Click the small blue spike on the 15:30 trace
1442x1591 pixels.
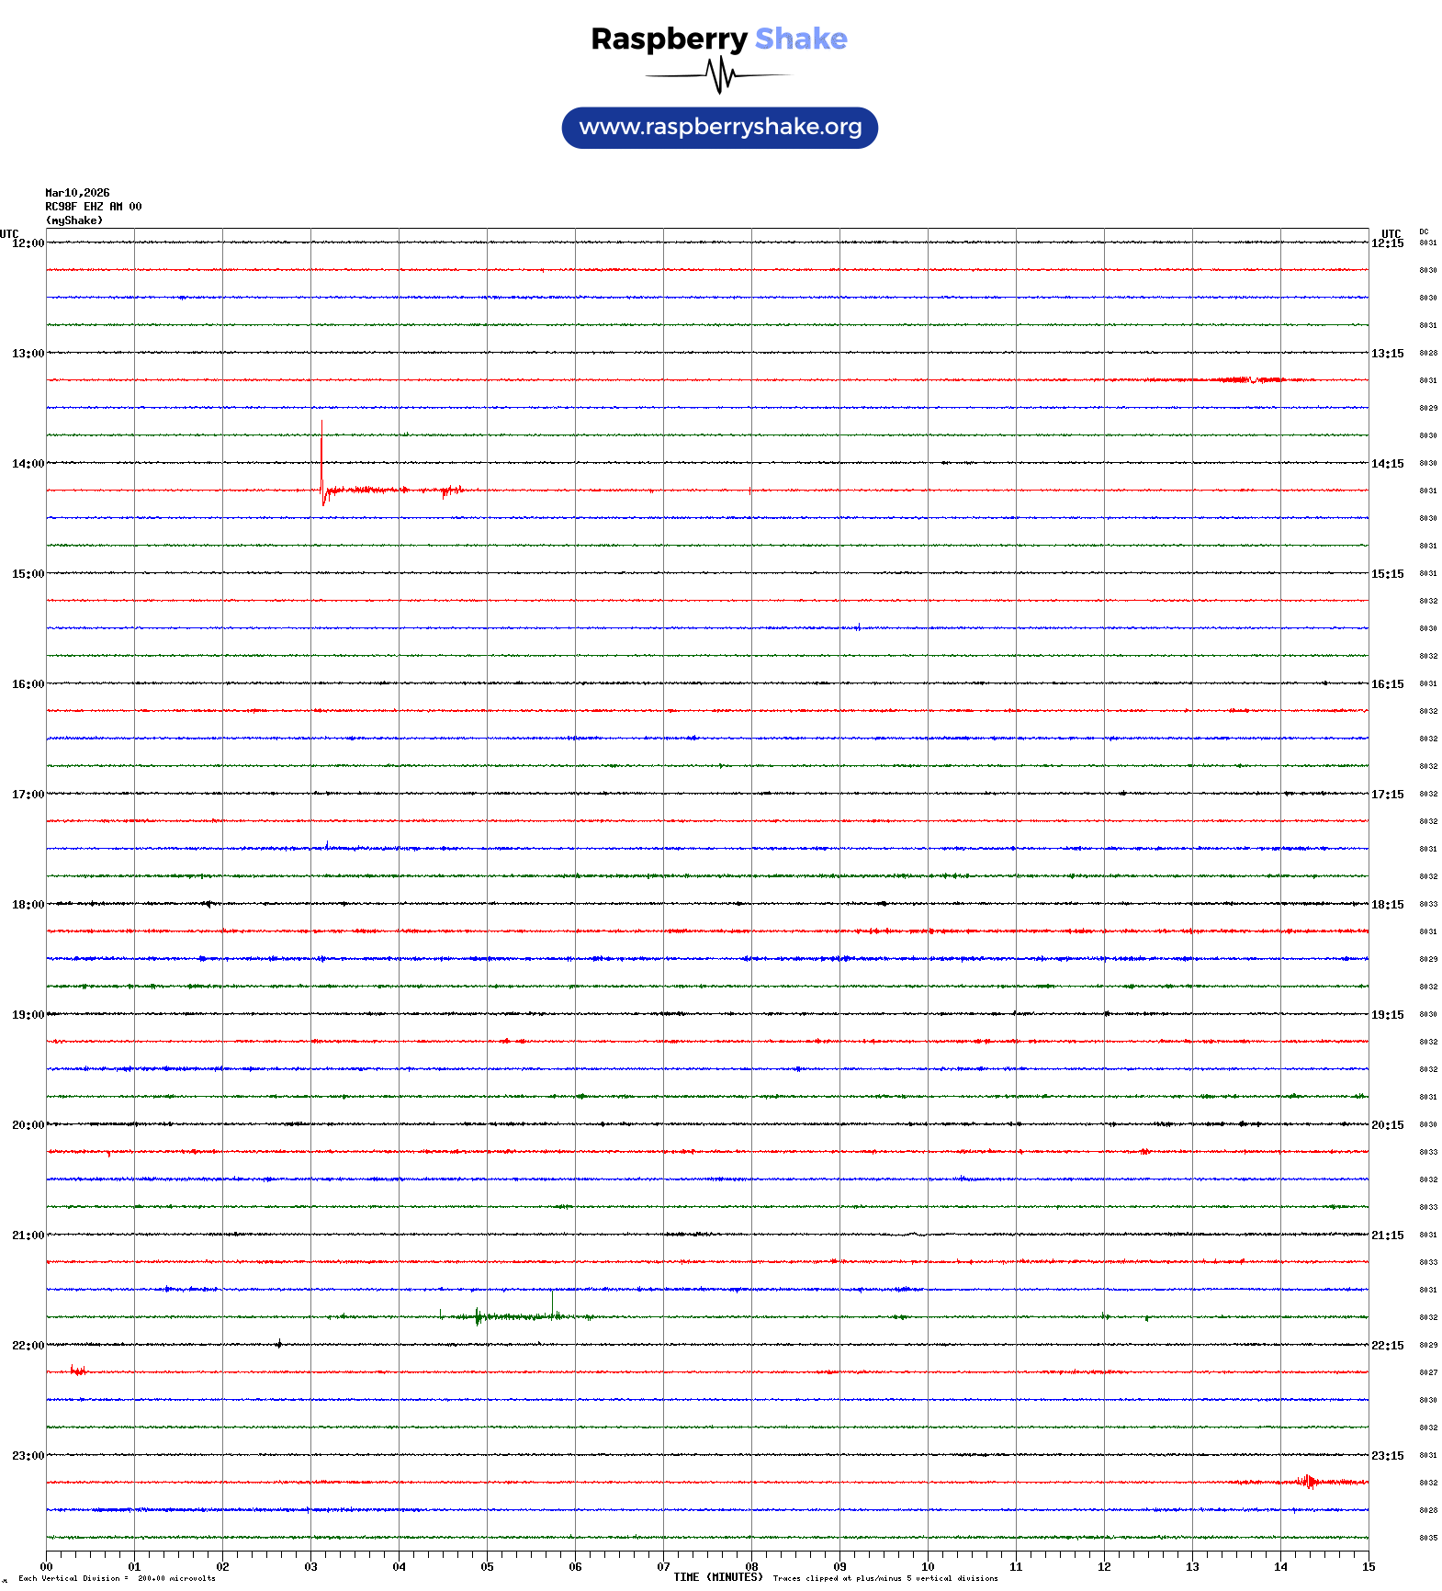[858, 627]
